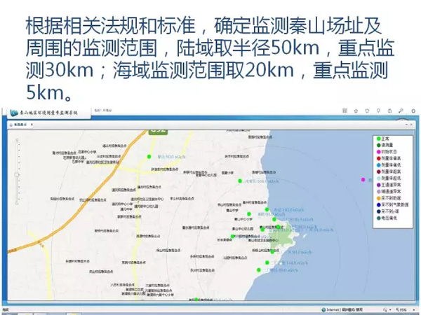Viewport: 421px width, 315px height.
Task: Click the star favorites icon
Action: coord(356,111)
